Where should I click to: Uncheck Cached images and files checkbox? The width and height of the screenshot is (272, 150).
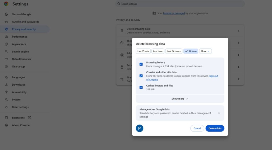[x=141, y=87]
